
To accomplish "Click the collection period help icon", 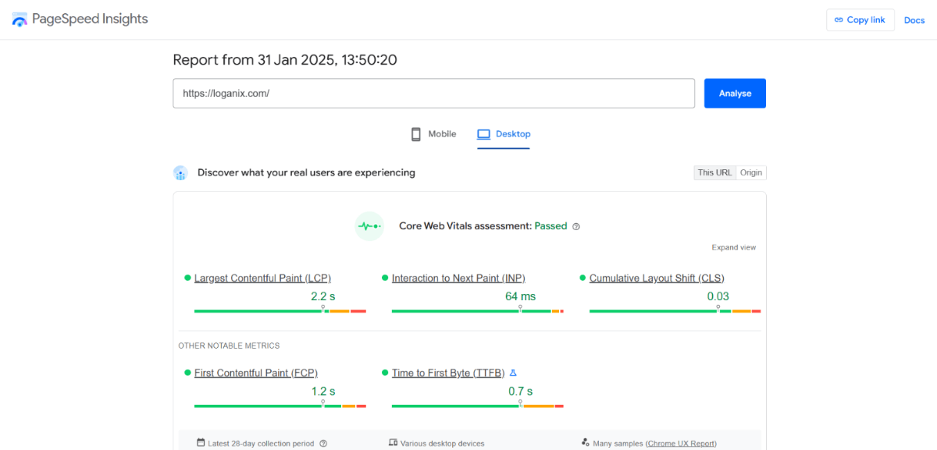I will (323, 444).
